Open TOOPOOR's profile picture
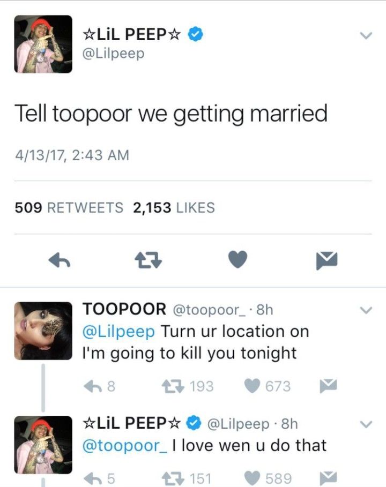The height and width of the screenshot is (487, 386). pyautogui.click(x=43, y=331)
